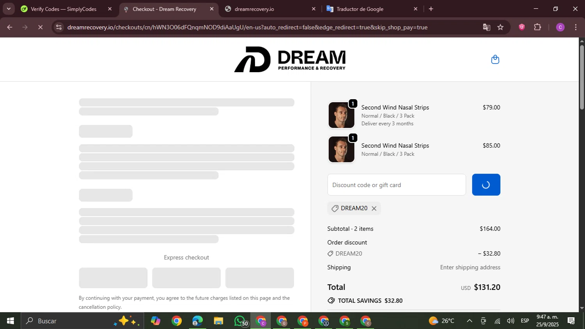Screen dimensions: 585x329
Task: Open the weather widget showing 26°C
Action: point(441,321)
